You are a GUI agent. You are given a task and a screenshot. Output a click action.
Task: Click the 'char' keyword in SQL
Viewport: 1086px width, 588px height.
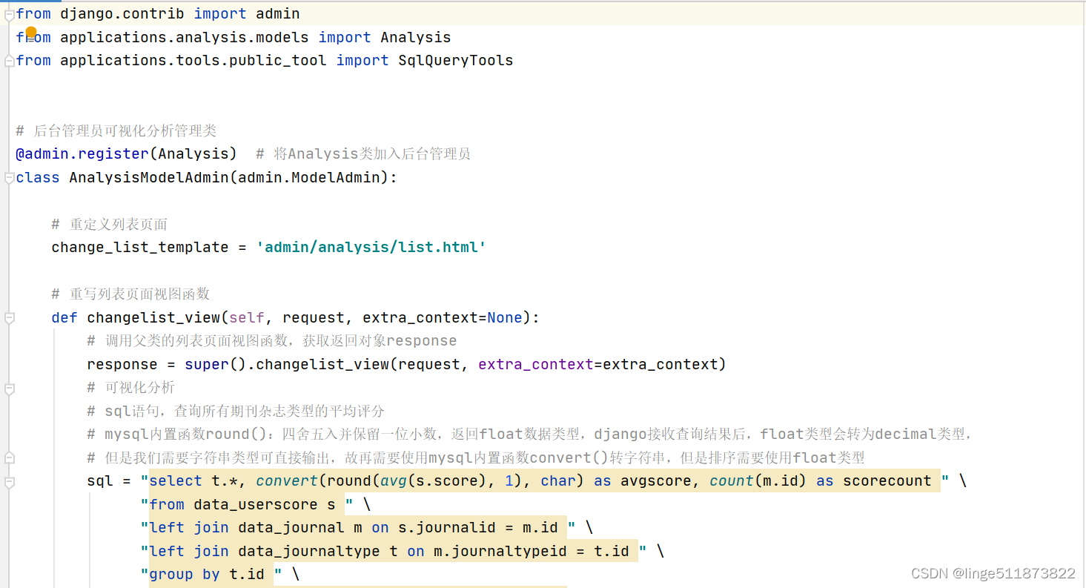[x=558, y=480]
